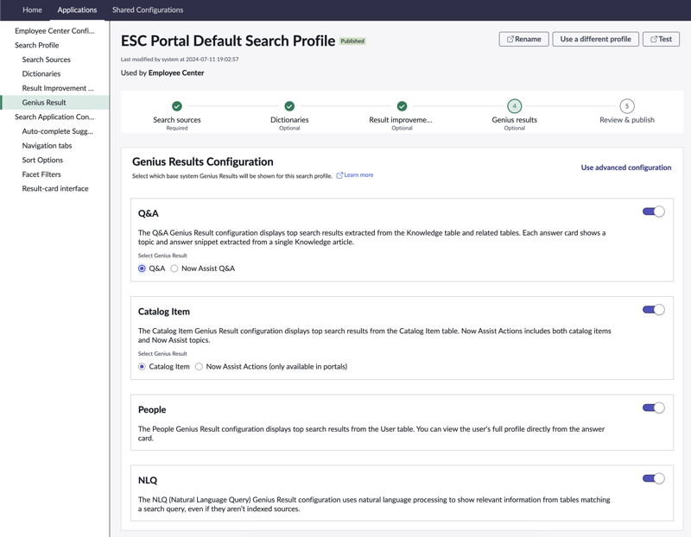This screenshot has height=537, width=691.
Task: Switch to the Applications tab
Action: click(x=77, y=9)
